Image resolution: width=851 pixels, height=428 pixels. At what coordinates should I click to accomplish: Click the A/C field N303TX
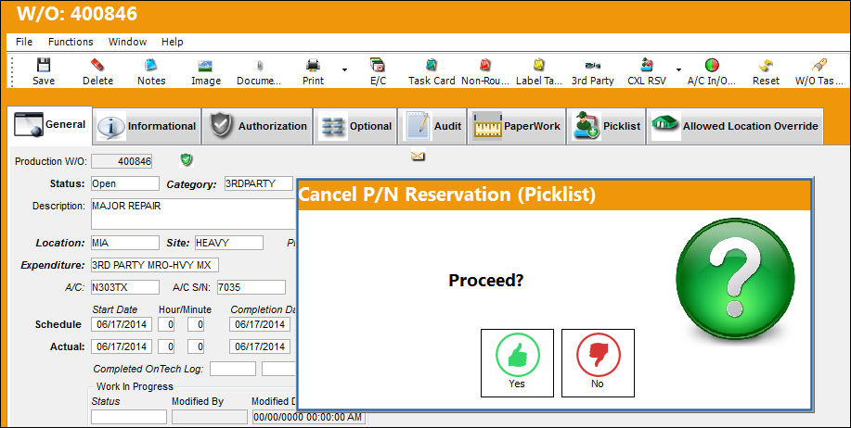tap(125, 287)
